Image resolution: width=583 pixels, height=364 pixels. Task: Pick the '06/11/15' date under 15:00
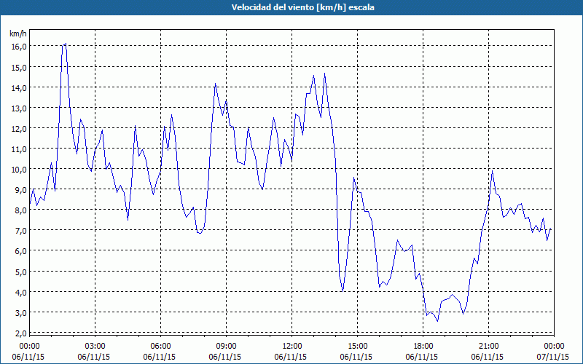click(x=356, y=357)
